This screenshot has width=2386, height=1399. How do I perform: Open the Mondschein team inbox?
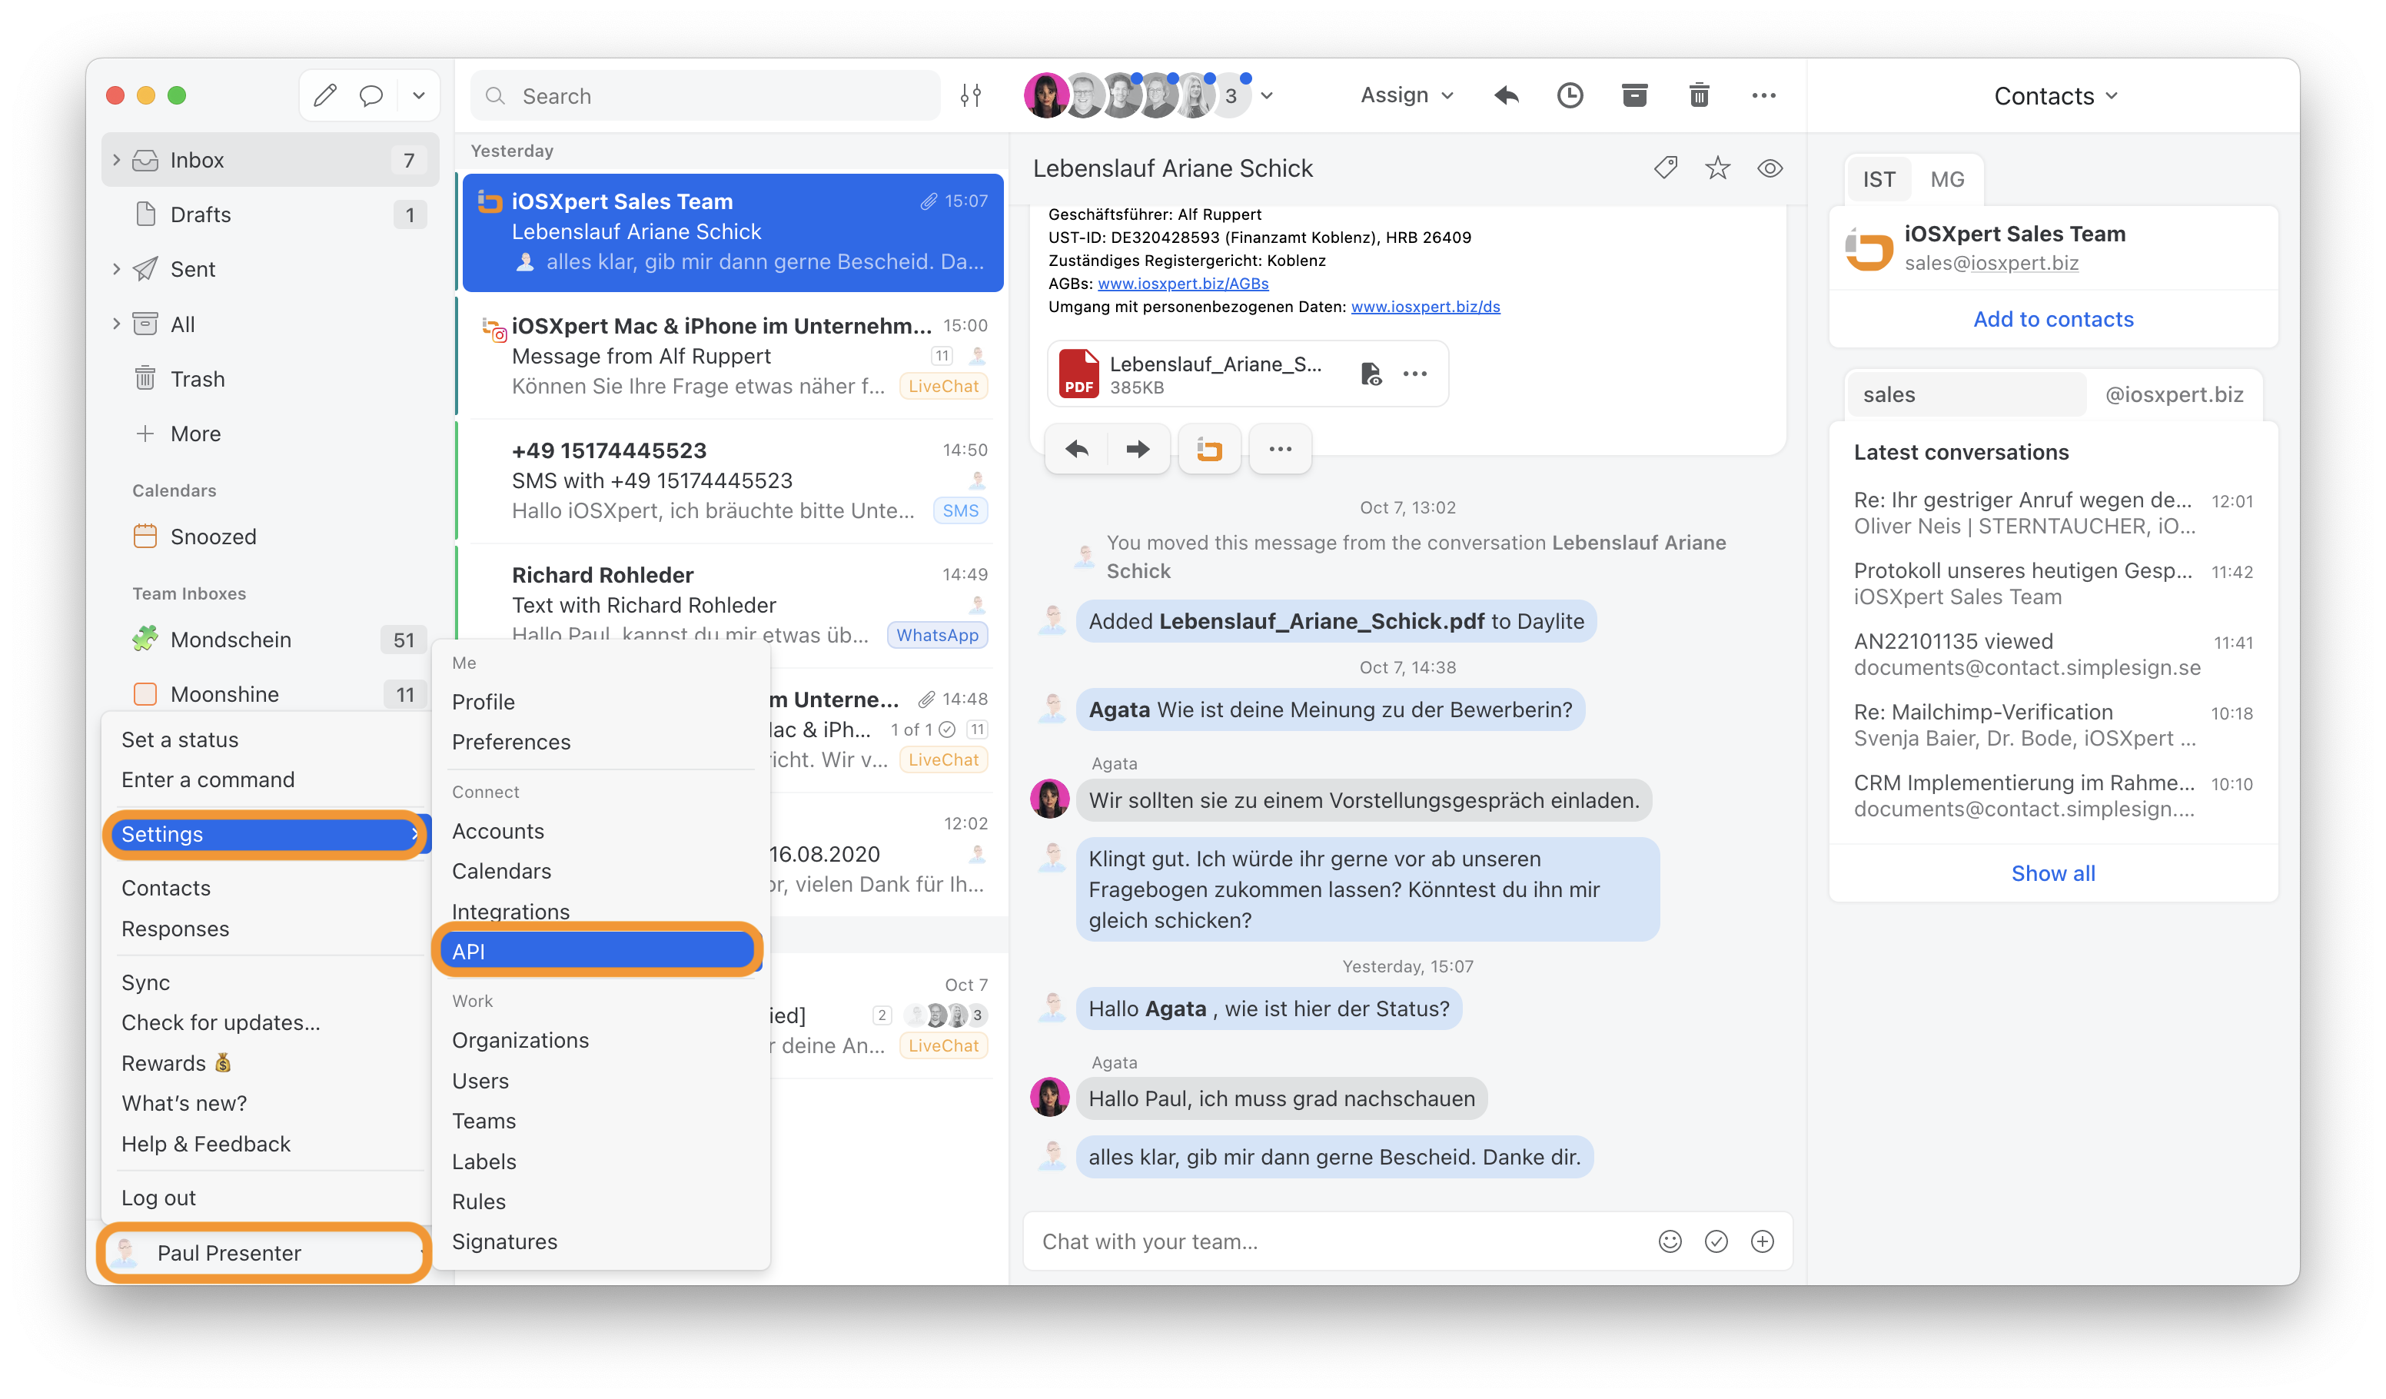(270, 640)
